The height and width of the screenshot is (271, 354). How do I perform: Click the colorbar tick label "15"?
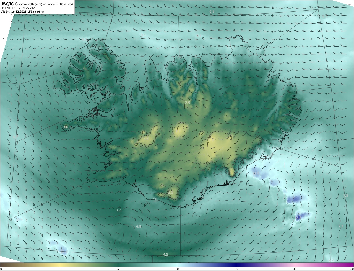(x=236, y=269)
